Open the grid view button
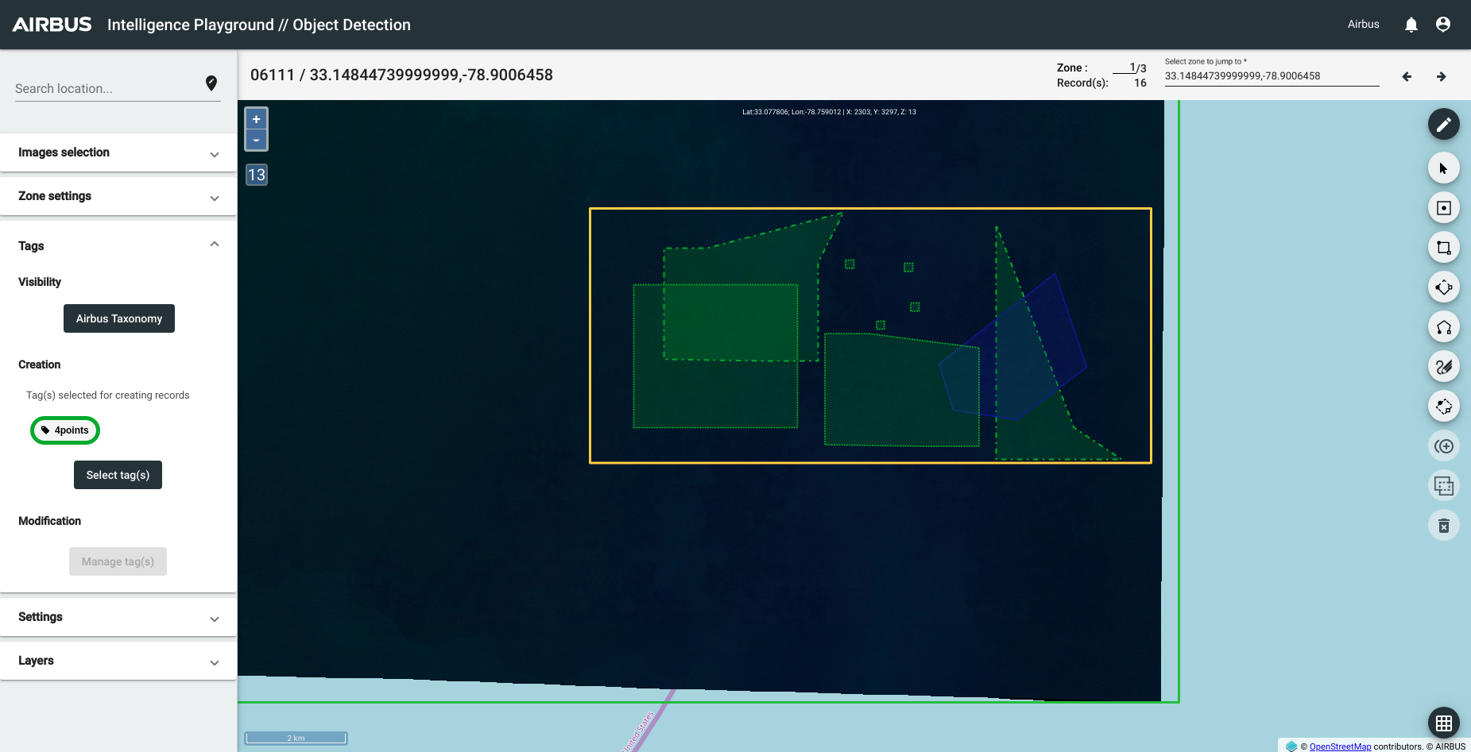The width and height of the screenshot is (1471, 752). [x=1443, y=723]
